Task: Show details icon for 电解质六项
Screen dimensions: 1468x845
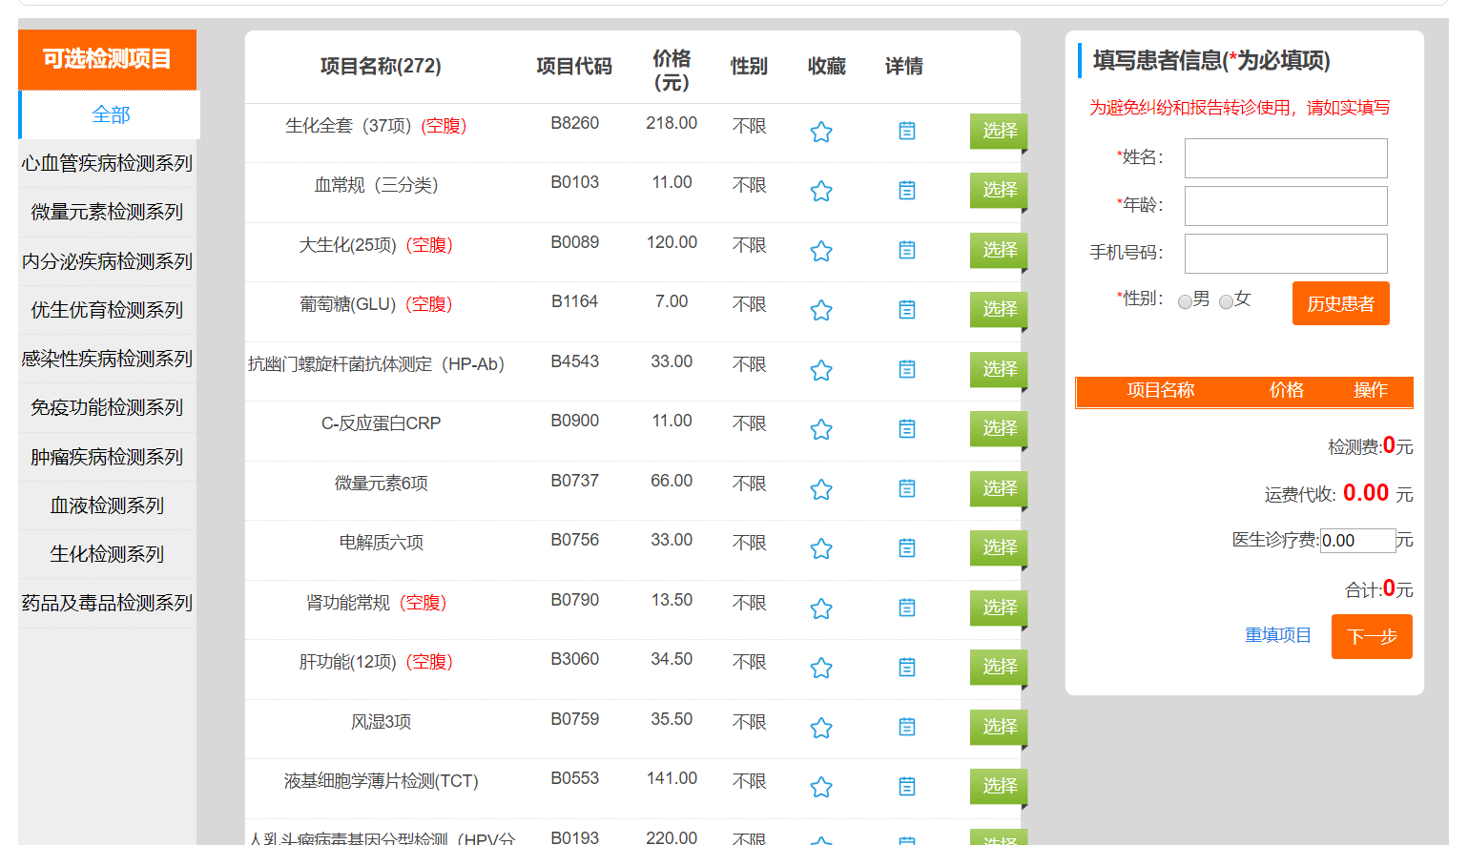Action: point(907,548)
